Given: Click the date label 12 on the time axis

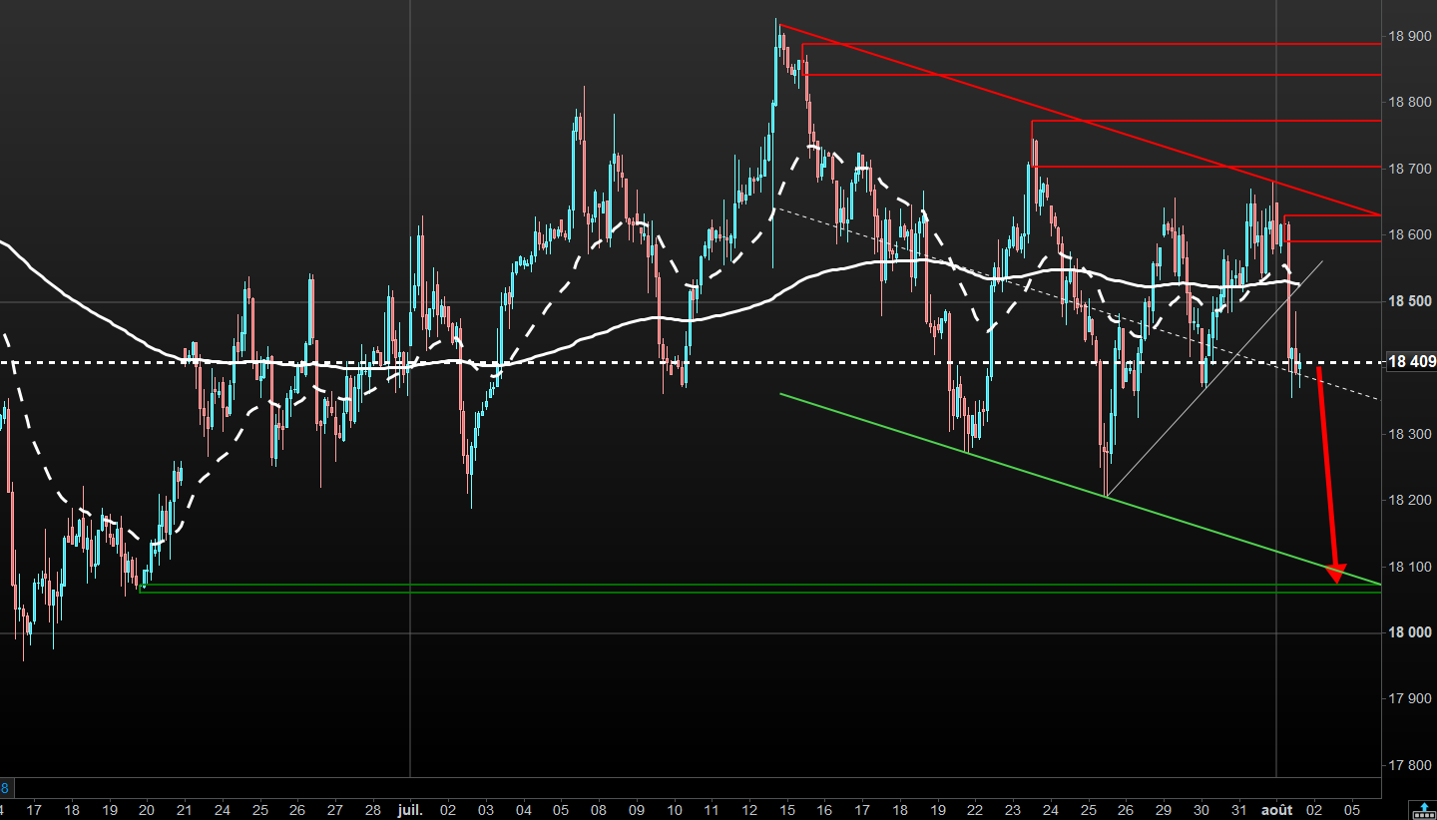Looking at the screenshot, I should click(749, 809).
